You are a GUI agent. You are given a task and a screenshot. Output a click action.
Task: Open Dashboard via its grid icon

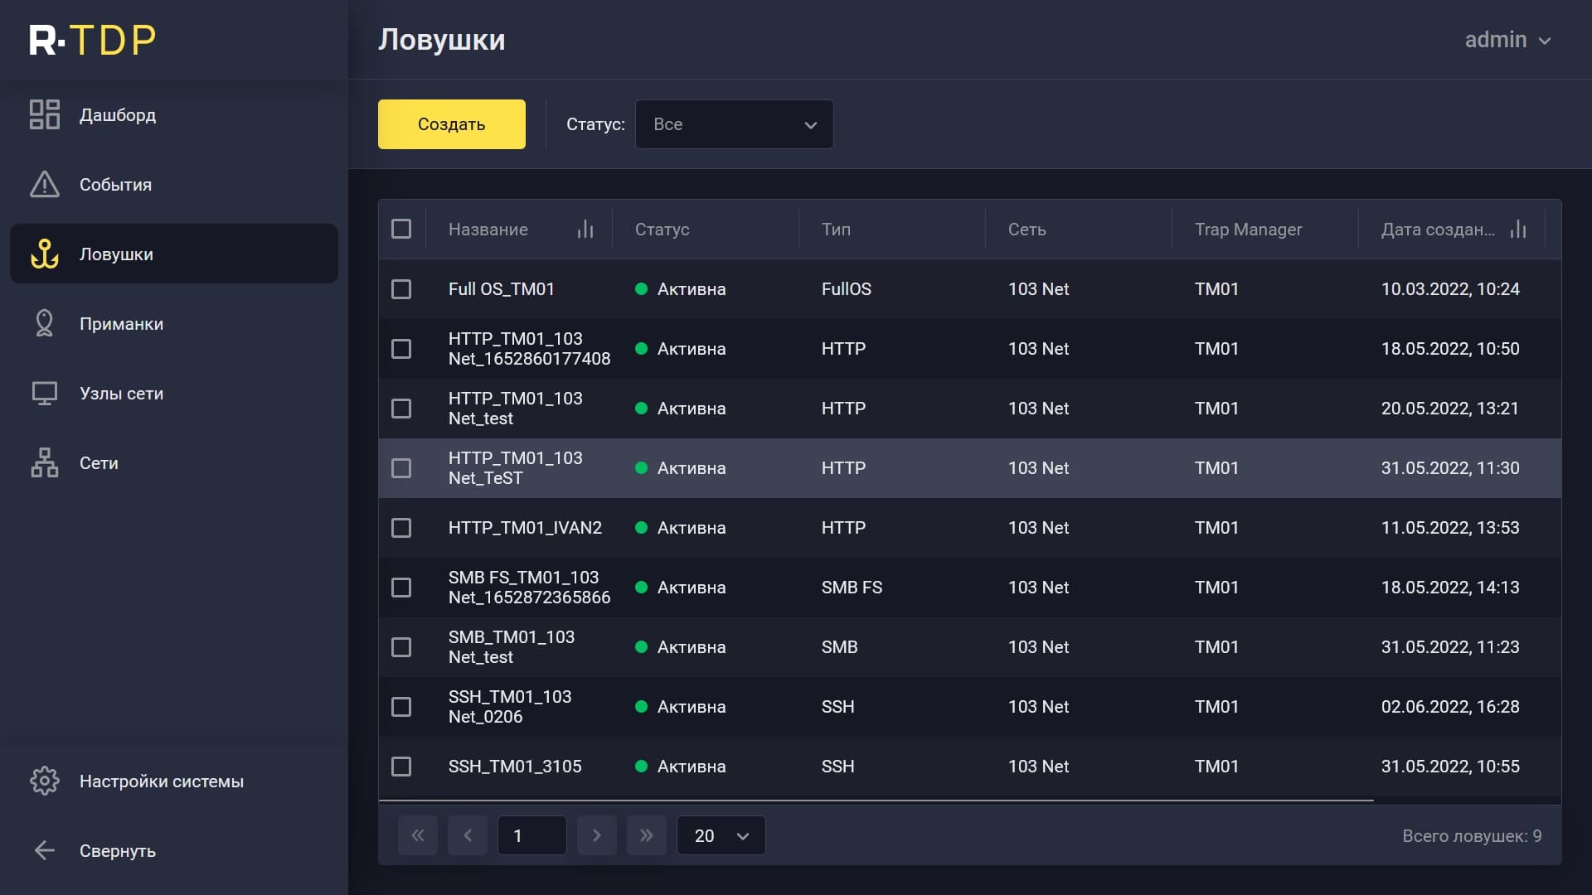coord(45,114)
